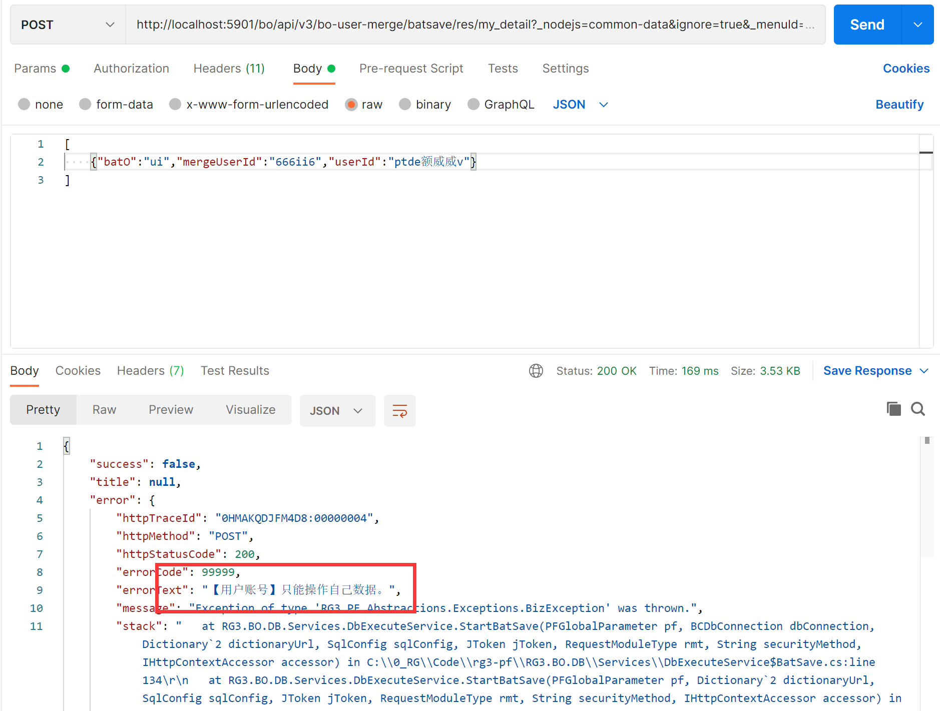This screenshot has height=711, width=940.
Task: Click the response pane vertical scrollbar
Action: coord(927,497)
